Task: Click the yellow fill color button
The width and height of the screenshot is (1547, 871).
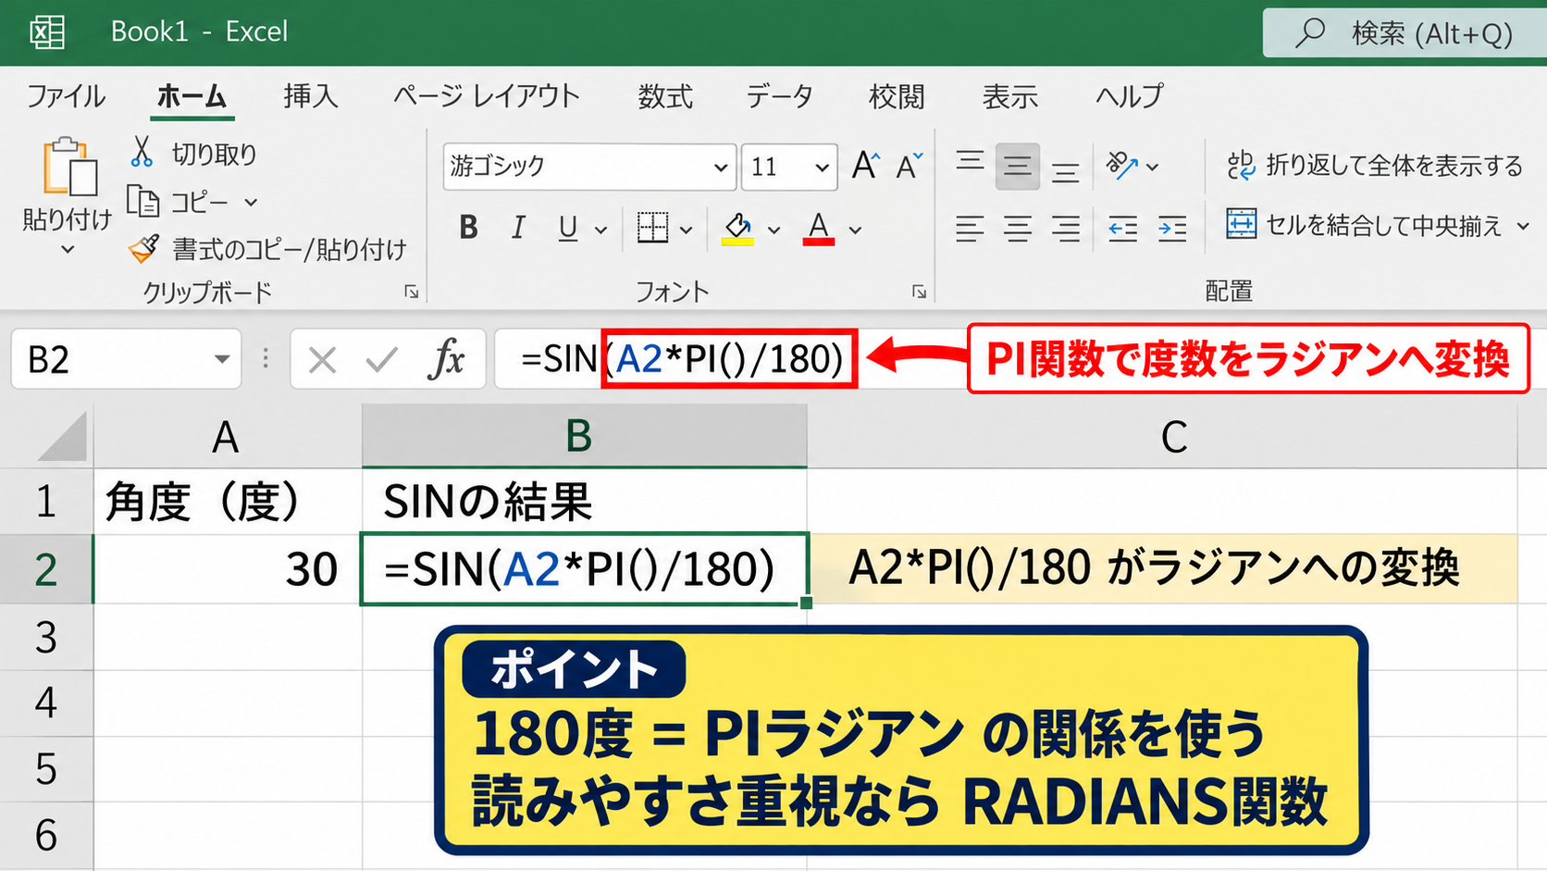Action: [737, 229]
